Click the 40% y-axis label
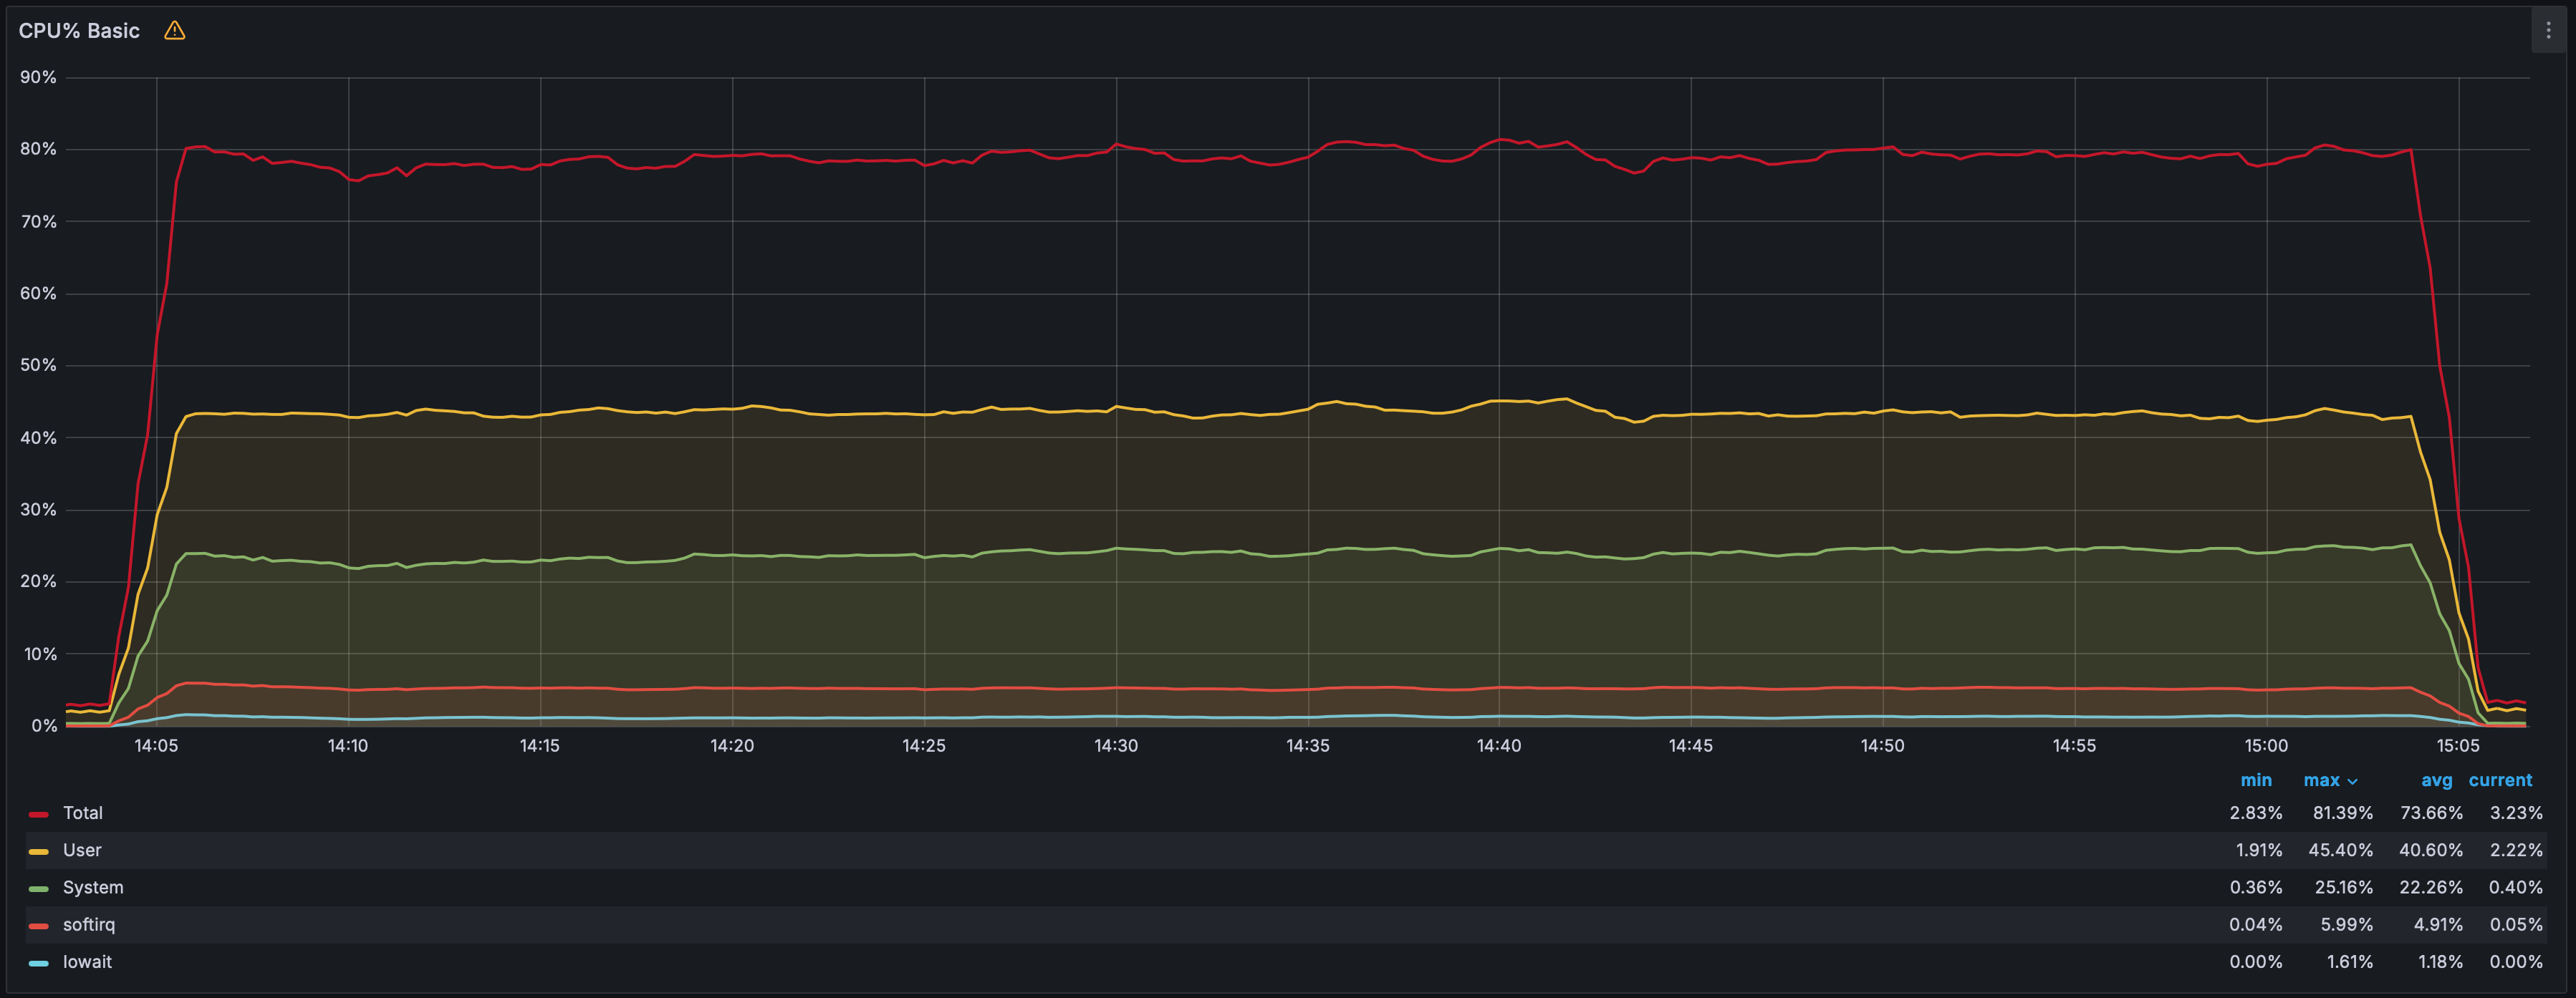Viewport: 2576px width, 998px height. [x=38, y=437]
